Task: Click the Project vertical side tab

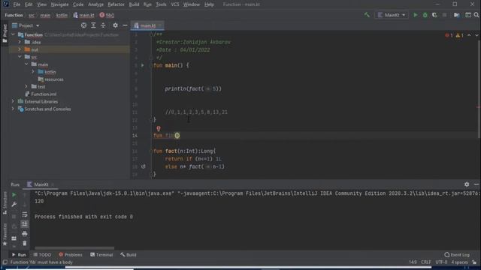Action: pyautogui.click(x=5, y=34)
